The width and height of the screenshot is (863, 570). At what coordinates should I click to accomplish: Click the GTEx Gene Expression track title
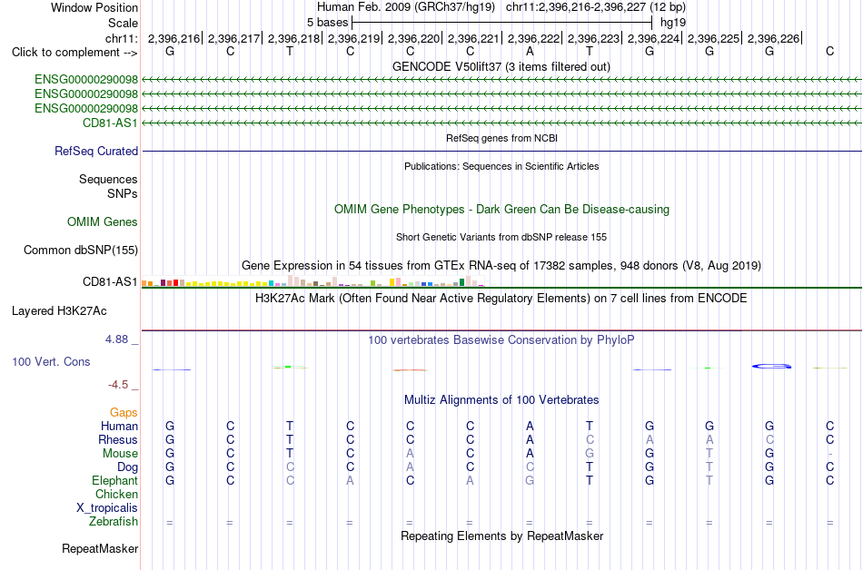pos(501,266)
